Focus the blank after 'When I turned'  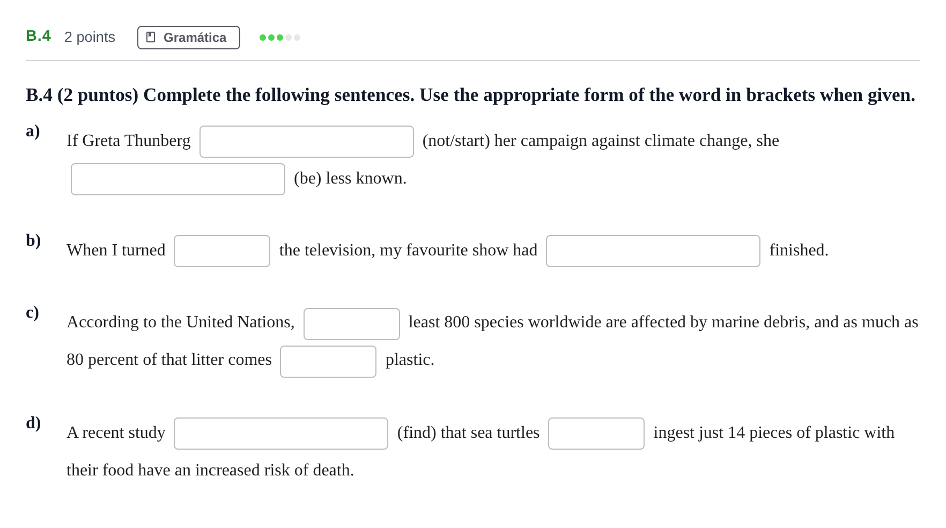222,251
